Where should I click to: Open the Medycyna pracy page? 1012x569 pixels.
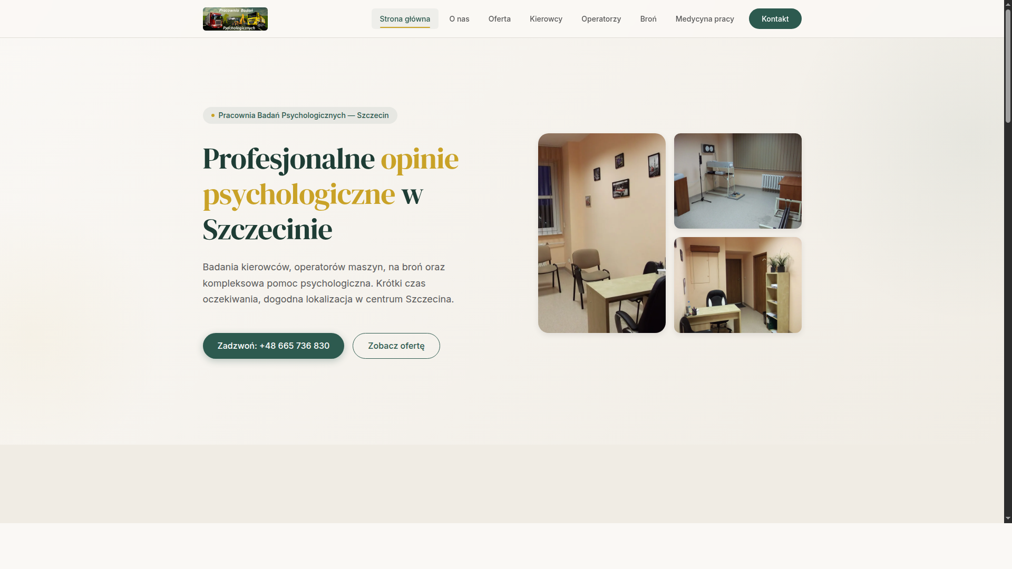point(705,18)
